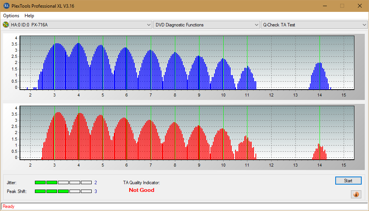Open the Options menu
Image resolution: width=369 pixels, height=211 pixels.
(x=11, y=15)
